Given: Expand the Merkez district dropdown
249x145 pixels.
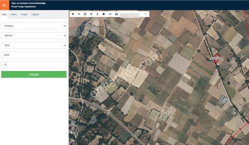Looking at the screenshot, I should pos(34,36).
